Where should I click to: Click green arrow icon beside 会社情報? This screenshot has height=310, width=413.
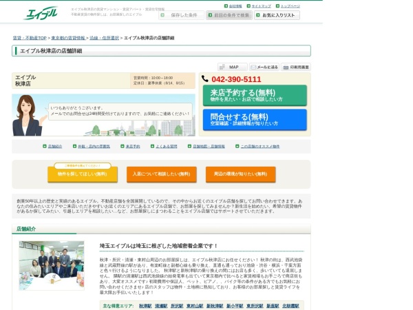[226, 6]
